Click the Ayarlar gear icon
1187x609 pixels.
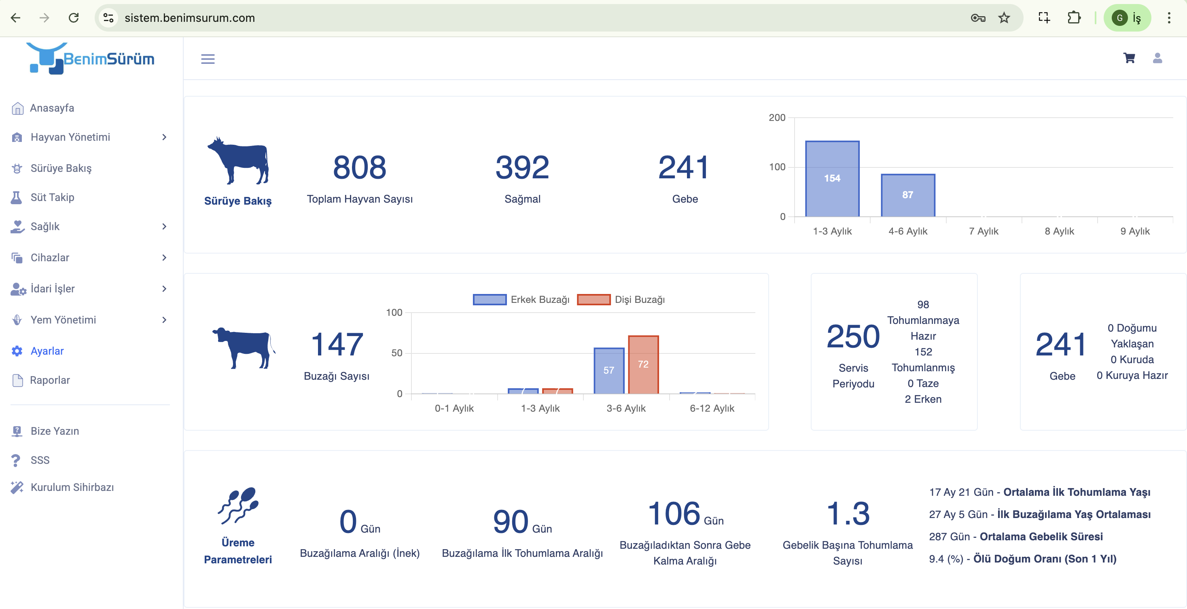pos(17,351)
